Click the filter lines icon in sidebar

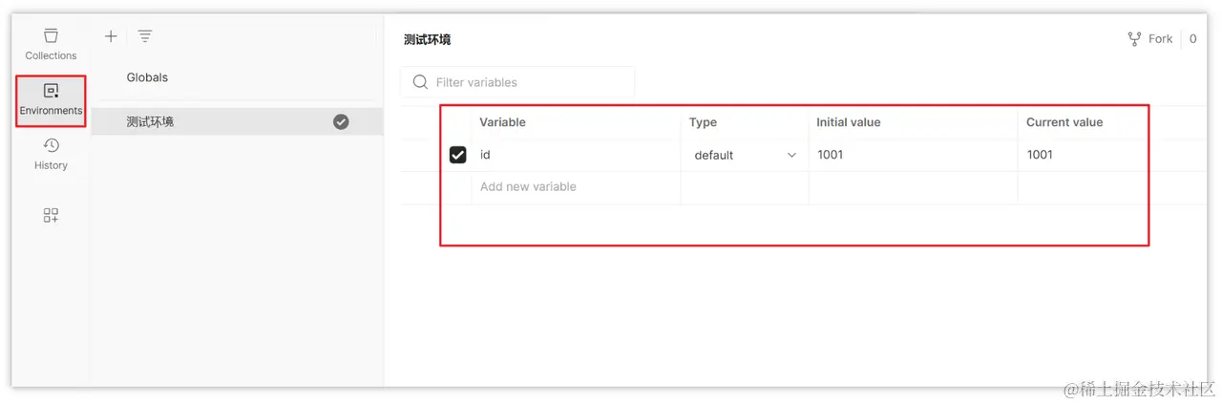click(144, 36)
